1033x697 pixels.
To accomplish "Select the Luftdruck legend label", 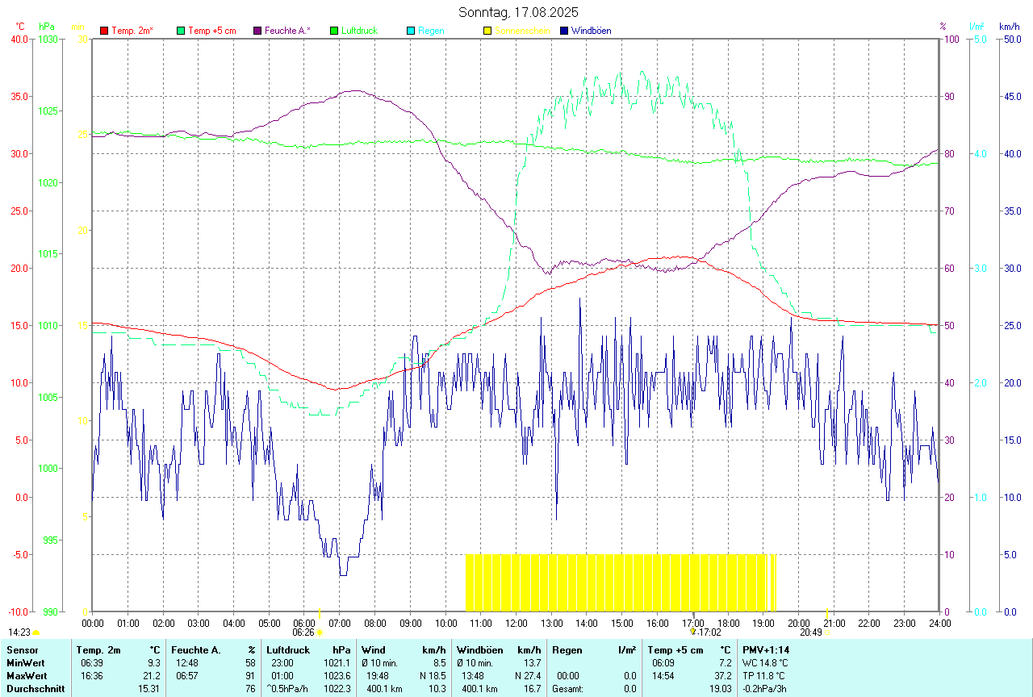I will coord(359,31).
